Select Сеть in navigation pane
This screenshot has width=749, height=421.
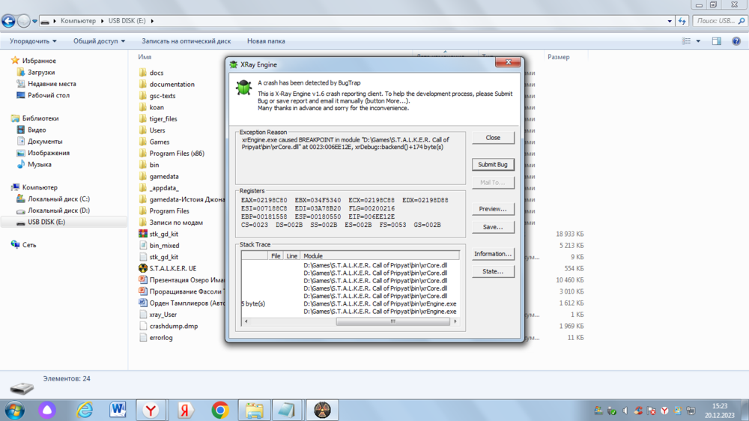[29, 245]
